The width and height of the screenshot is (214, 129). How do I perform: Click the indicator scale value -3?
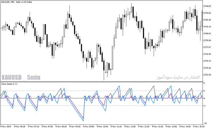pyautogui.click(x=205, y=106)
